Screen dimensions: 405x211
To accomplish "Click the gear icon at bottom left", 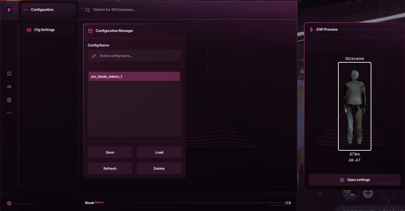I will coord(9,203).
